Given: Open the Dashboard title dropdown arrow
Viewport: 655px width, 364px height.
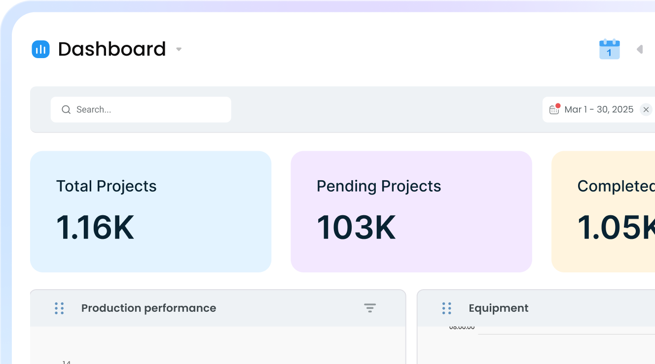Looking at the screenshot, I should (x=179, y=49).
